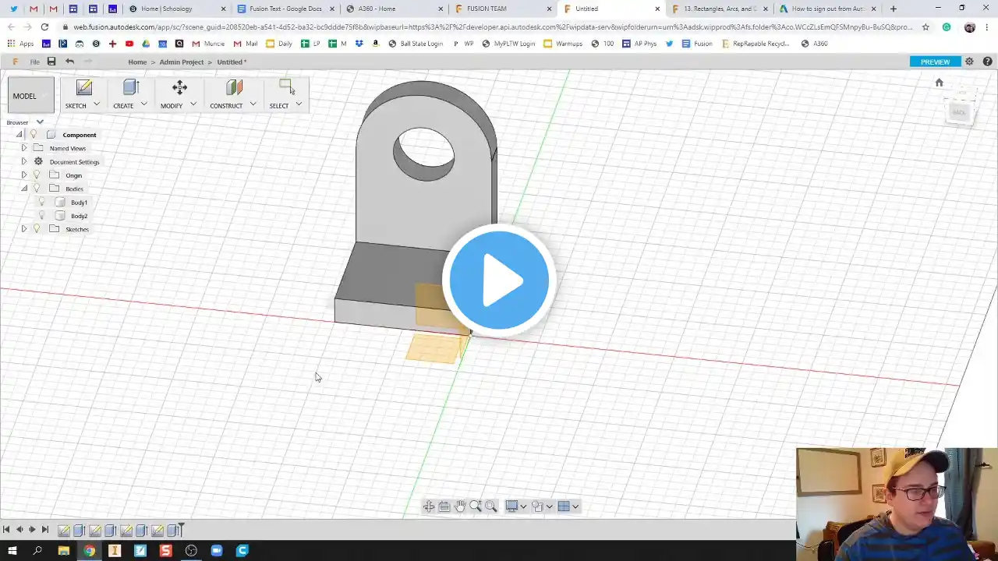Activate the Select window tool icon
This screenshot has width=998, height=561.
click(286, 86)
